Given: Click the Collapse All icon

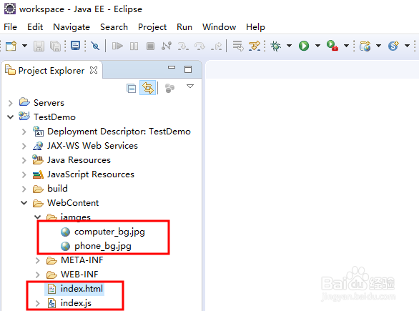Looking at the screenshot, I should tap(131, 88).
